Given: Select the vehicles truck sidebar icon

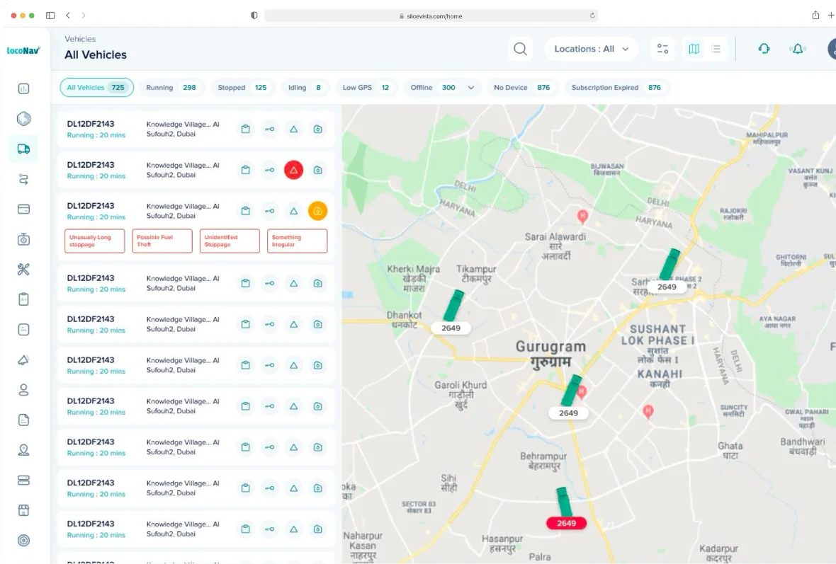Looking at the screenshot, I should (23, 149).
